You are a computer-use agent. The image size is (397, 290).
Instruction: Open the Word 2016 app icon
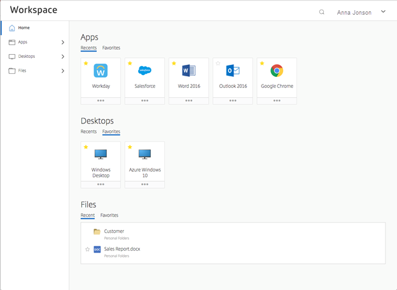[188, 71]
